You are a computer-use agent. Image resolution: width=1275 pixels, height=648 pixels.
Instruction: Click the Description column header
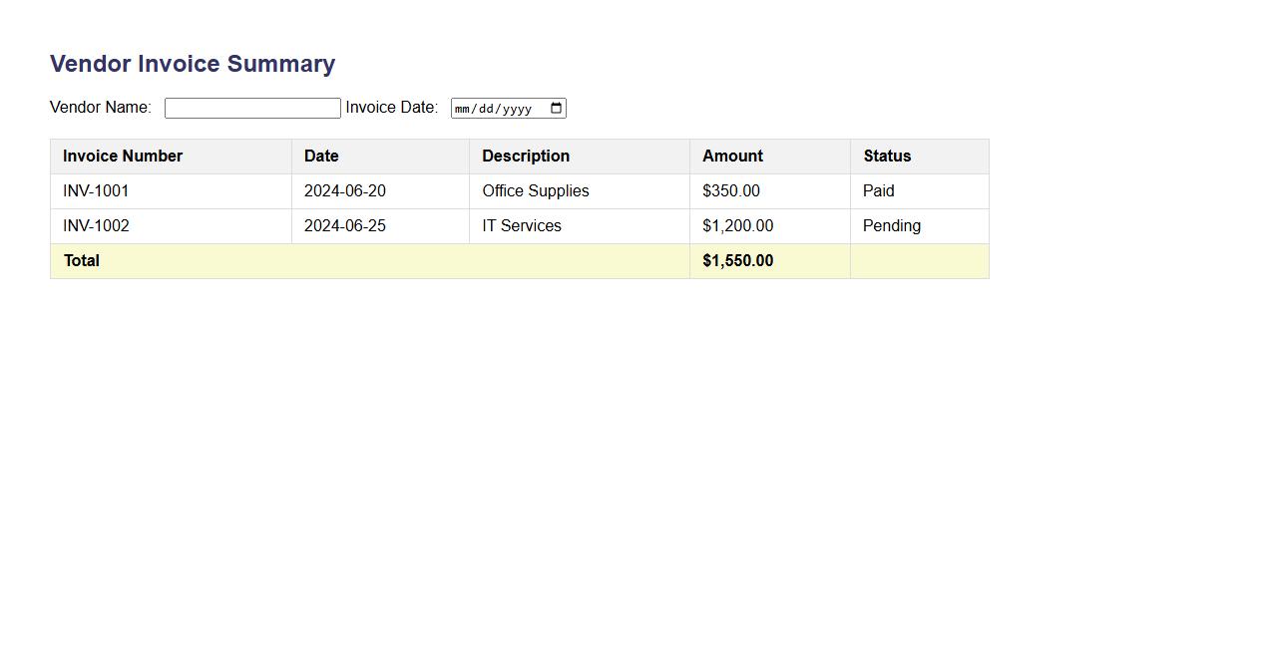pos(526,157)
